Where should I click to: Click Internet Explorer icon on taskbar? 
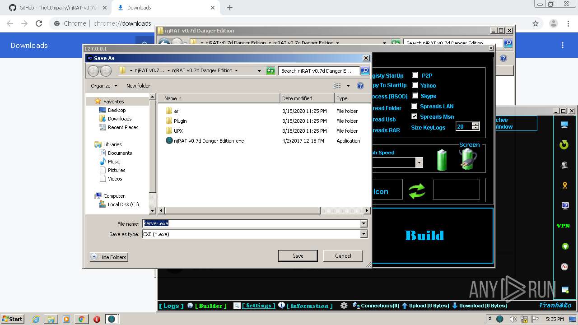pyautogui.click(x=36, y=319)
